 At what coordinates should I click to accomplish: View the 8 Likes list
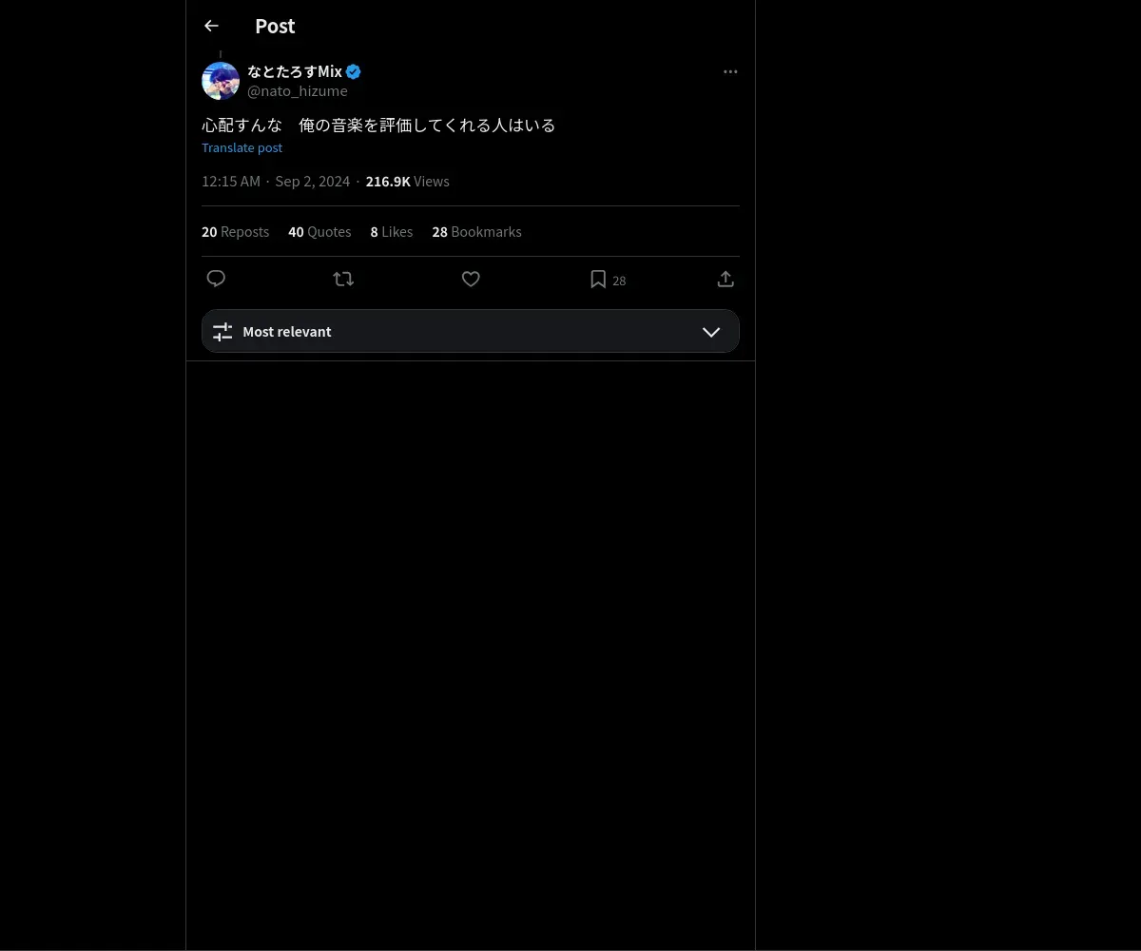(x=392, y=232)
